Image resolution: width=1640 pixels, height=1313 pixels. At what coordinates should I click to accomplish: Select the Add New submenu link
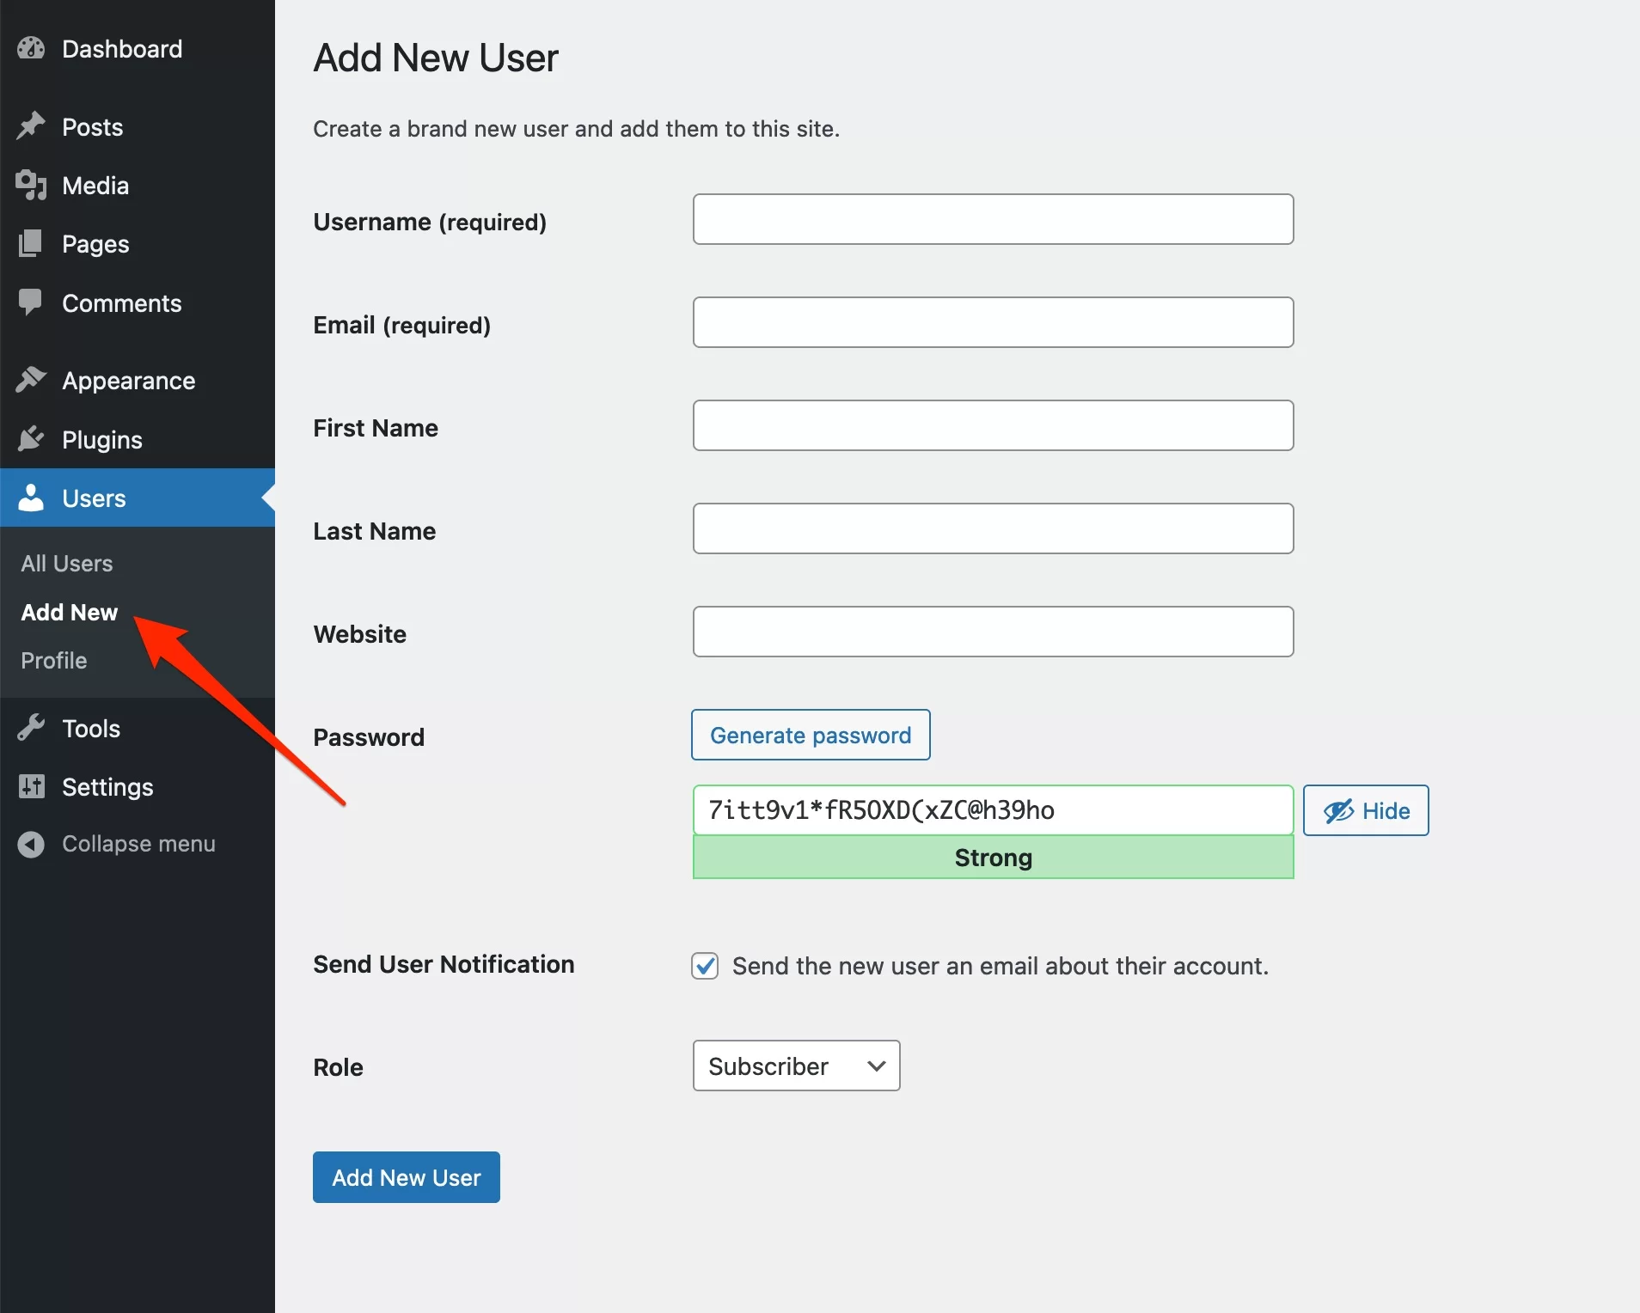pos(69,612)
